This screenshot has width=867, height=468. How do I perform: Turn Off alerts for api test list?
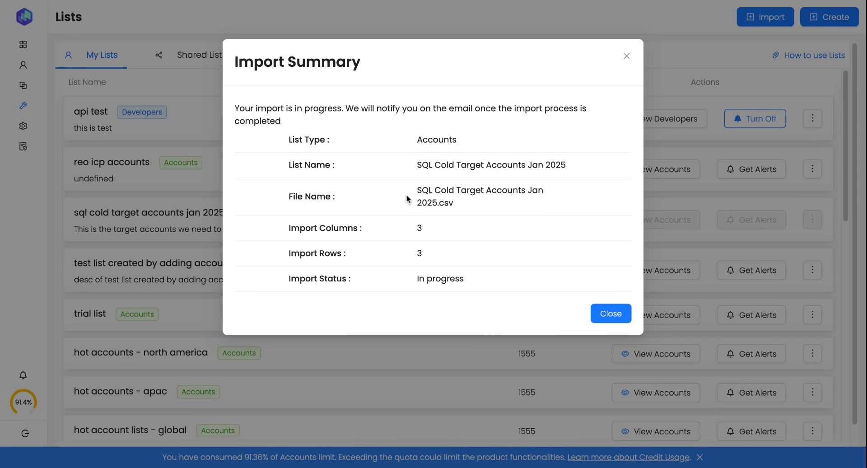point(755,119)
